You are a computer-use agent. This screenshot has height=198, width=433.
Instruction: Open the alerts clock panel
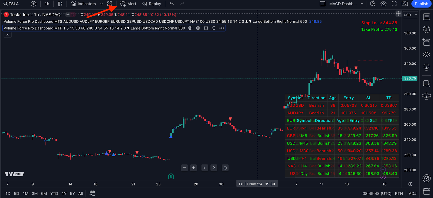[x=427, y=29]
